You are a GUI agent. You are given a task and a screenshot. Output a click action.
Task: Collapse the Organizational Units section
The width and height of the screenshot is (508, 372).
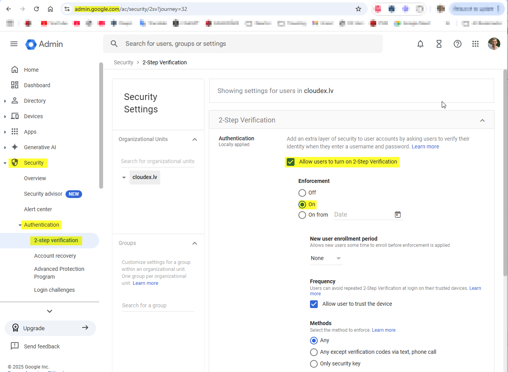(195, 139)
